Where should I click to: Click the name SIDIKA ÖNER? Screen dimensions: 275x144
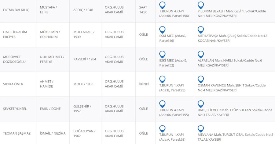(x=13, y=84)
